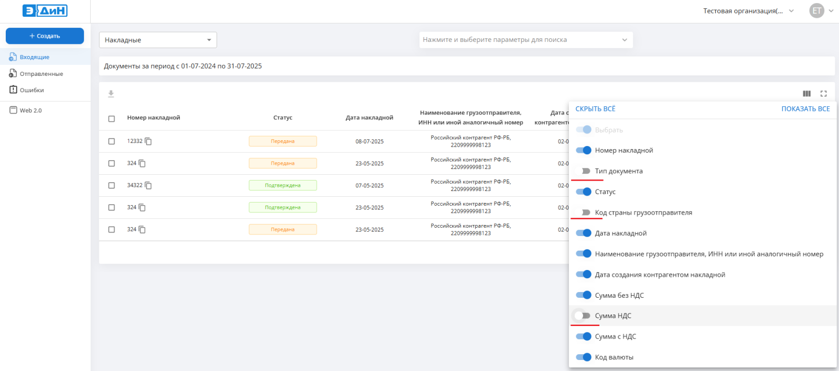This screenshot has height=371, width=839.
Task: Click the EDiN logo
Action: click(45, 11)
